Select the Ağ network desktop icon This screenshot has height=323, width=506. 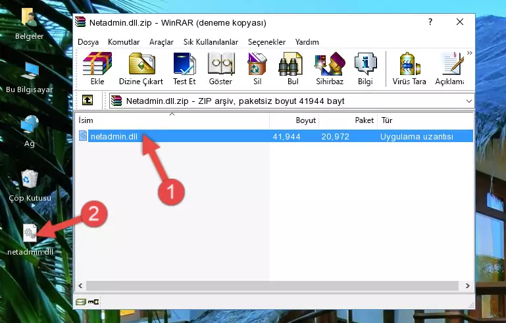point(30,131)
